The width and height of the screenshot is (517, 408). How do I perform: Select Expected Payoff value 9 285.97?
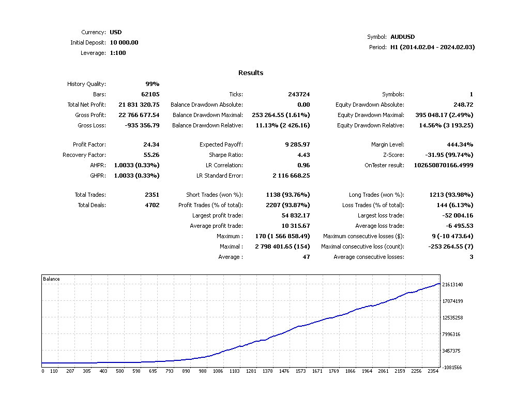[x=297, y=144]
